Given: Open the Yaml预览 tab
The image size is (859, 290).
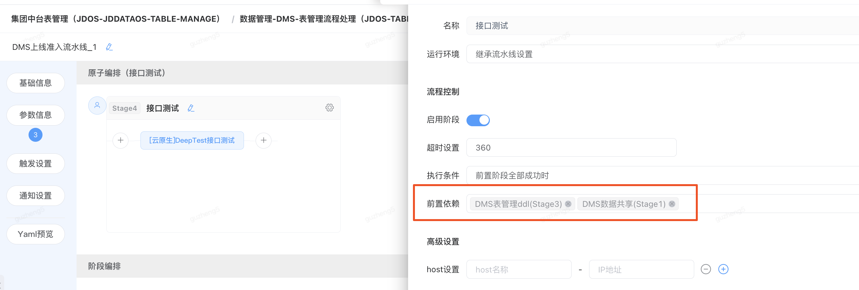Looking at the screenshot, I should click(35, 234).
